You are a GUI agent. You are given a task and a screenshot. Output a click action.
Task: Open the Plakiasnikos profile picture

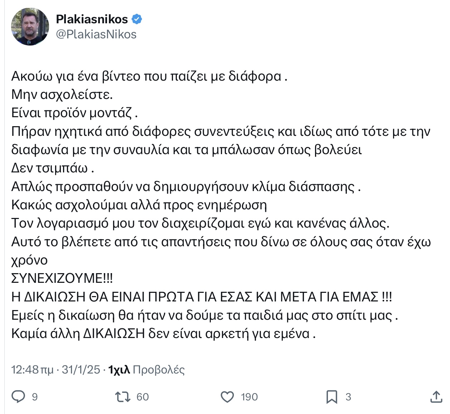tap(30, 27)
